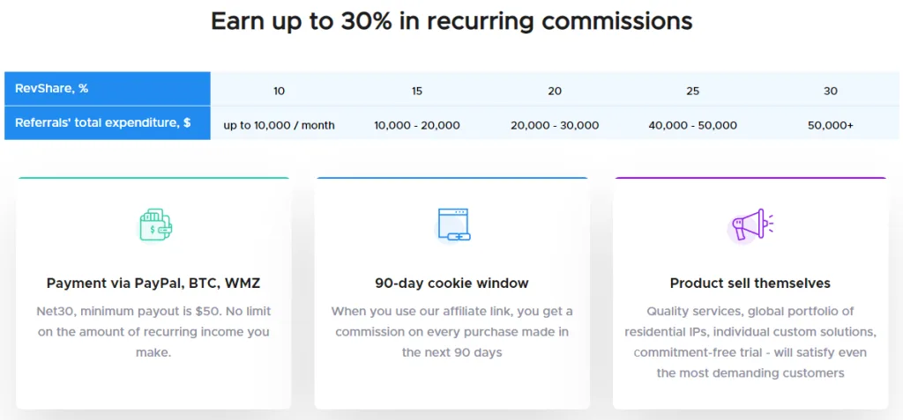903x420 pixels.
Task: Select the 40,000 - 50,000 expenditure cell
Action: (692, 125)
